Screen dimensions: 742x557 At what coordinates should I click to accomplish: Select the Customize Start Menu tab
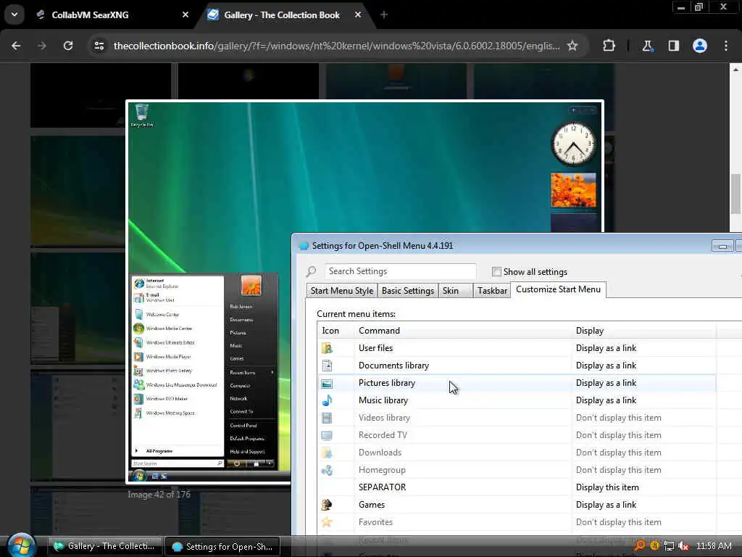(559, 289)
